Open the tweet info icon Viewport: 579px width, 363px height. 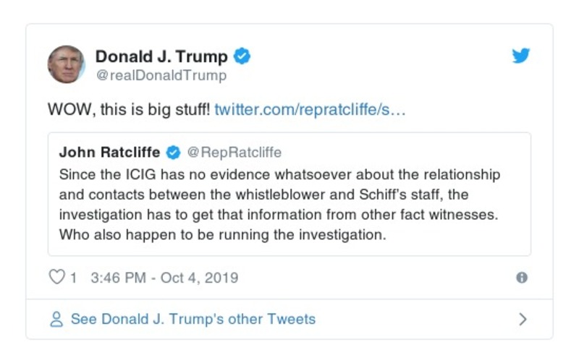521,278
